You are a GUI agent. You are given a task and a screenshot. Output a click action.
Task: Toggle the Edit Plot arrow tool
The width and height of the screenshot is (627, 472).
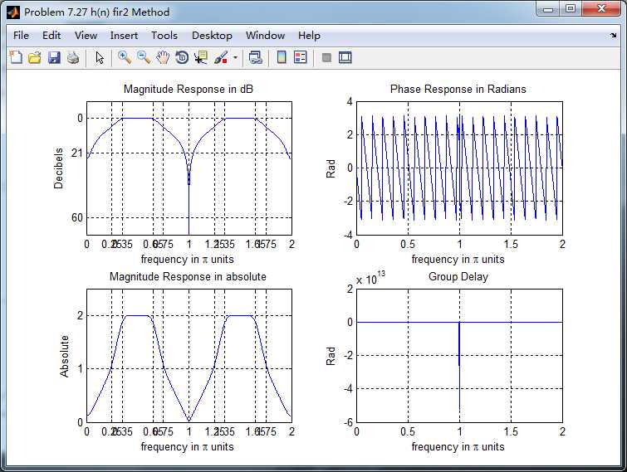[x=100, y=57]
